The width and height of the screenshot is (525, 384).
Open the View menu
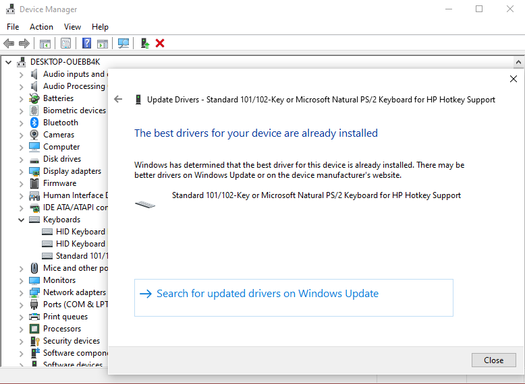(x=72, y=27)
